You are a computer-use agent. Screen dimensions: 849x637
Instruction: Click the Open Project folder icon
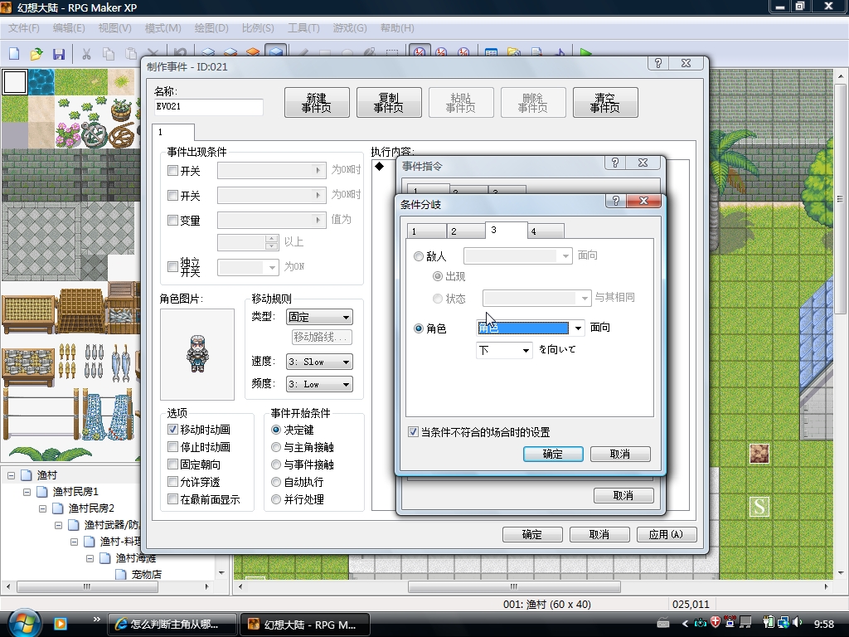pyautogui.click(x=36, y=53)
